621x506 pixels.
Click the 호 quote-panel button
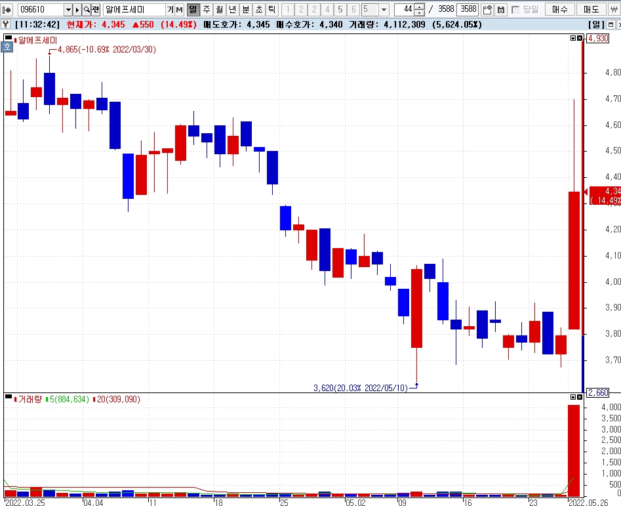7,47
